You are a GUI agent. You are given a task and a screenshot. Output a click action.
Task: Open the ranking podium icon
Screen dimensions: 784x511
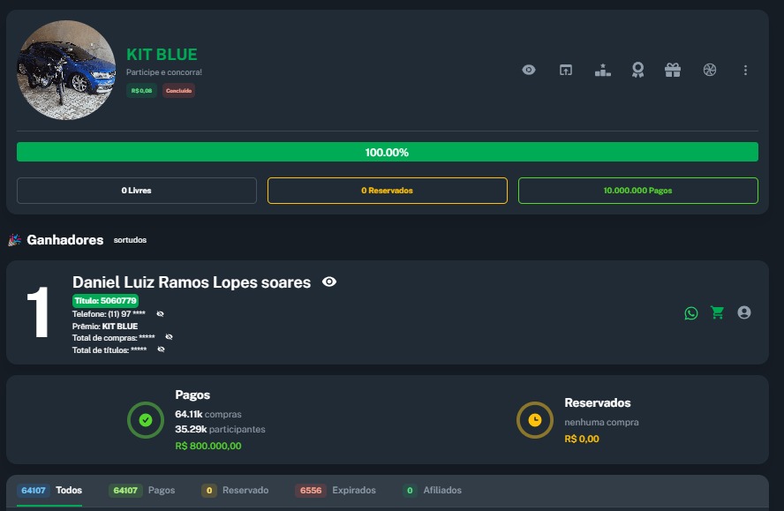(x=603, y=70)
